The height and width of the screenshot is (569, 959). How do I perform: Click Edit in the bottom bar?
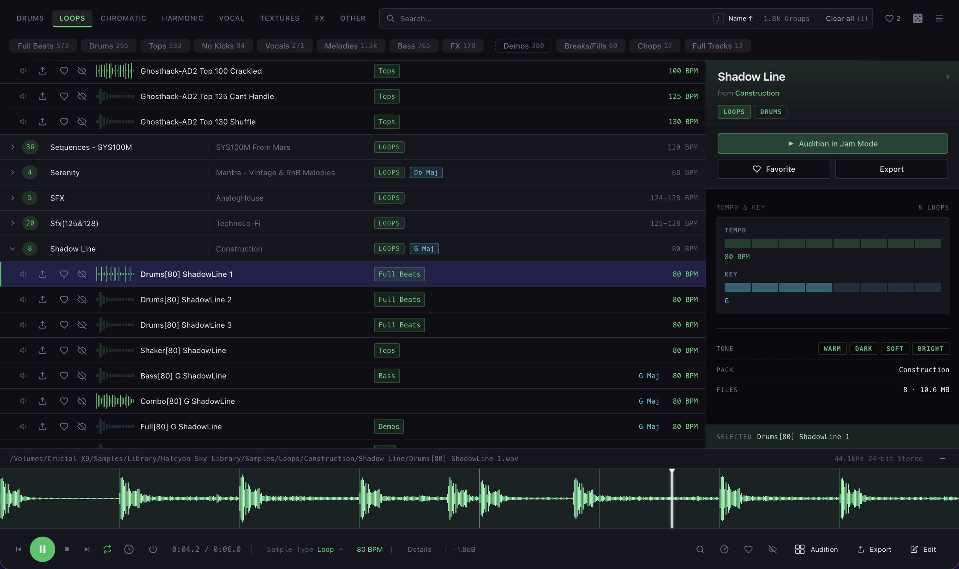point(923,549)
